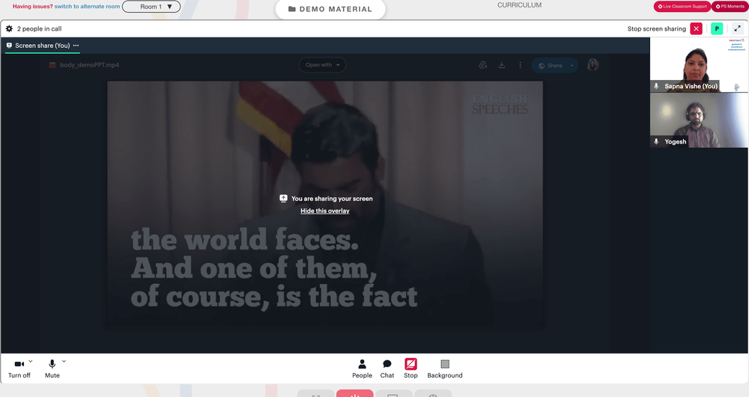749x397 pixels.
Task: Click the '2 people in call' text
Action: [39, 28]
